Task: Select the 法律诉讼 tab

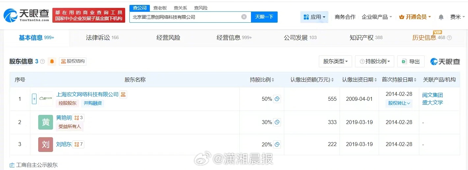Action: [x=102, y=38]
